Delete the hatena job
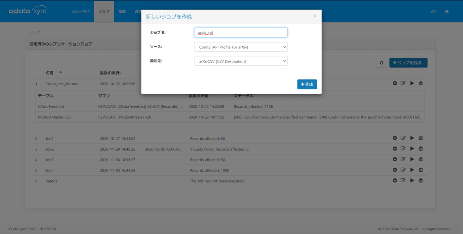 [x=421, y=180]
